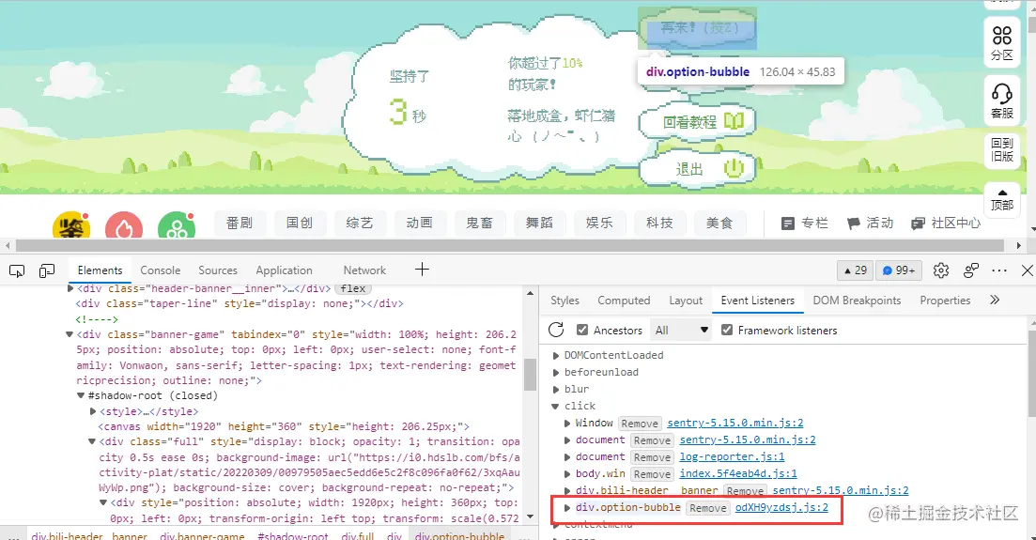The width and height of the screenshot is (1036, 540).
Task: Toggle device emulation icon in DevTools
Action: coord(47,270)
